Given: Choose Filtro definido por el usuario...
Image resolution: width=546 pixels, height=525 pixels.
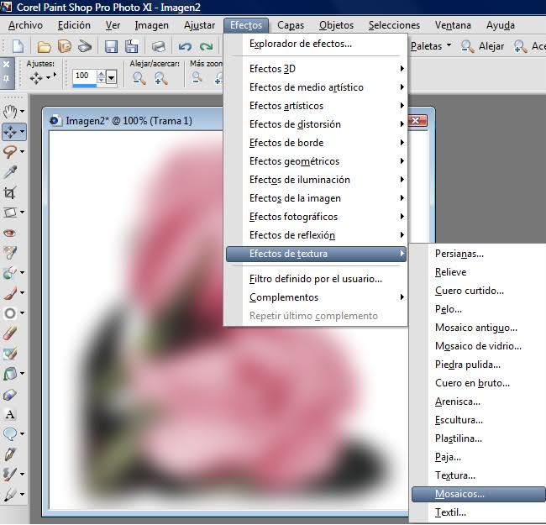Looking at the screenshot, I should coord(316,279).
